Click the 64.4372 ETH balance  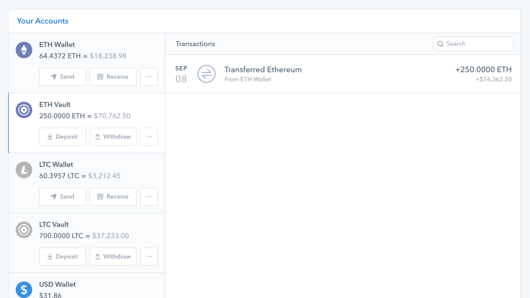click(x=60, y=56)
